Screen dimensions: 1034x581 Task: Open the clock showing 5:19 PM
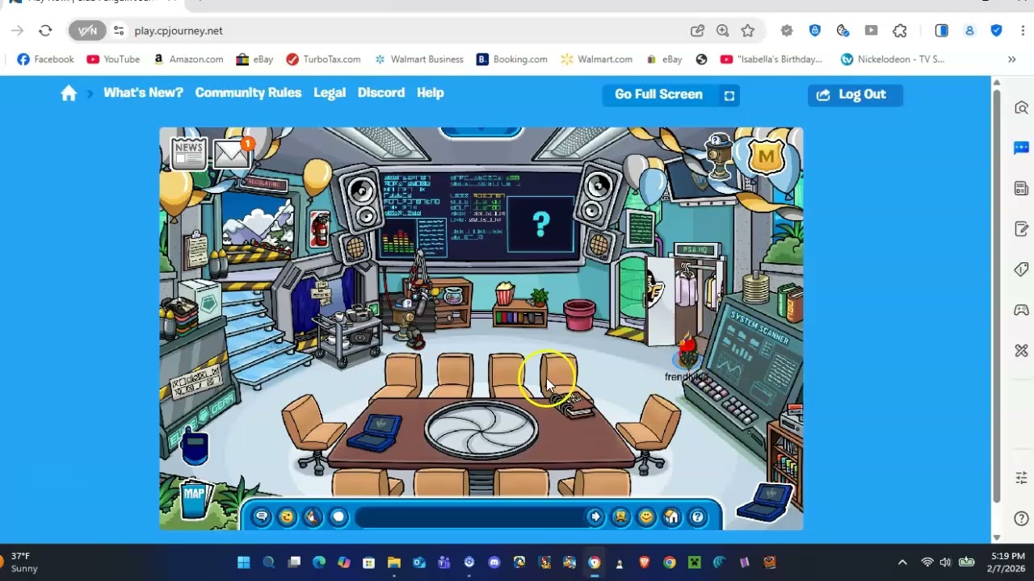(x=1005, y=562)
